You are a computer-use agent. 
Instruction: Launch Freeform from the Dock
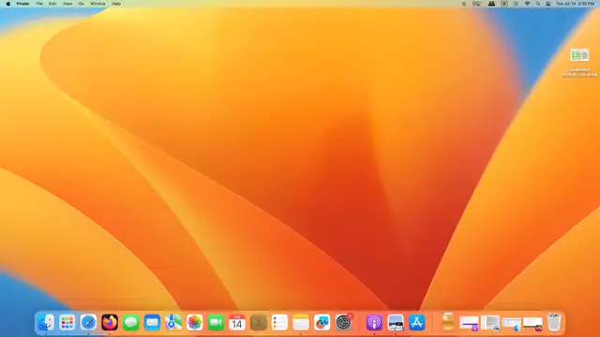coord(322,322)
